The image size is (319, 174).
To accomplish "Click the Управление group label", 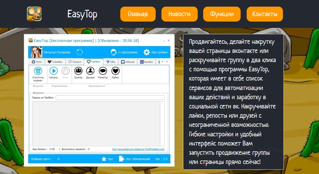I will 59,86.
